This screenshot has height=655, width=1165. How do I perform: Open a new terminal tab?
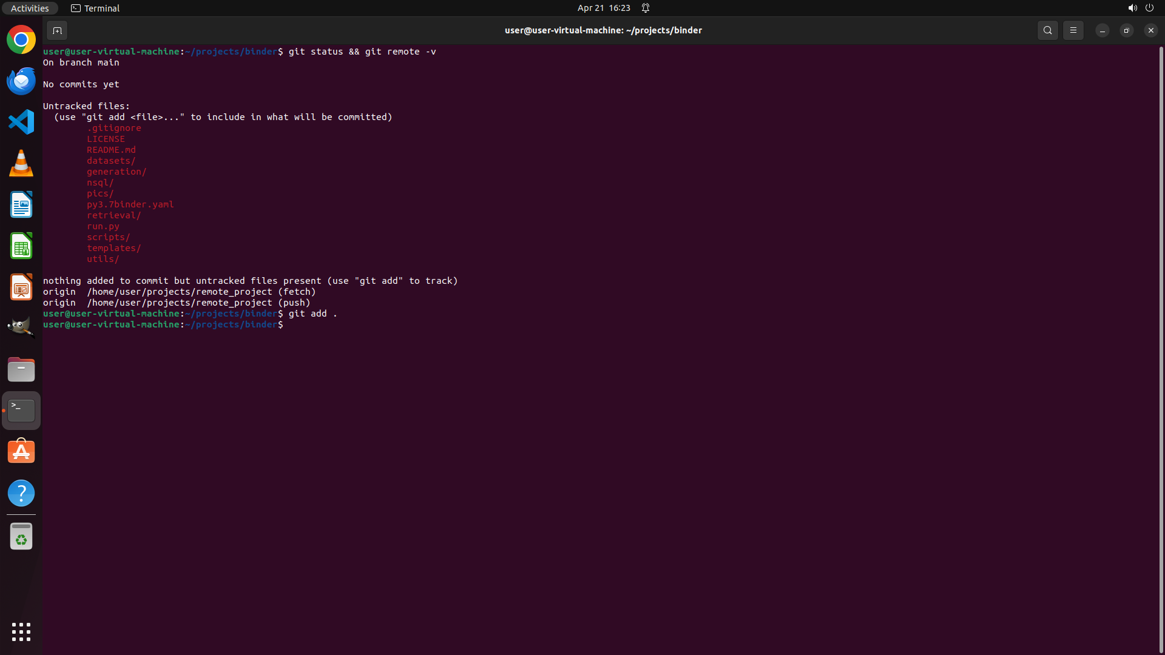[57, 30]
